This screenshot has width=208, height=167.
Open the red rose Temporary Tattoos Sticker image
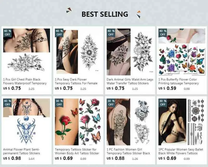pos(78,122)
